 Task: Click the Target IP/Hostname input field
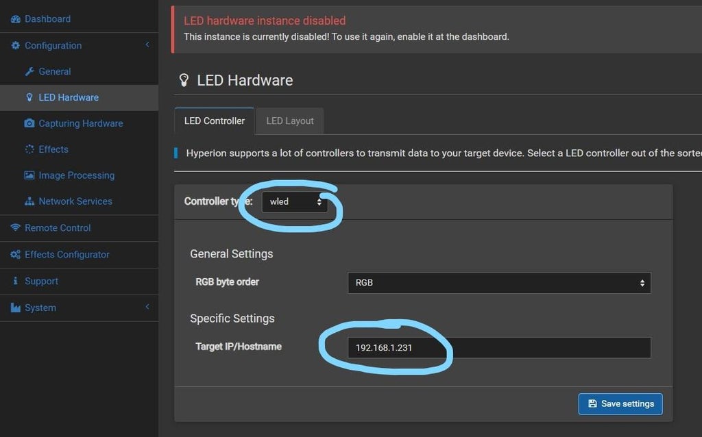[x=499, y=347]
